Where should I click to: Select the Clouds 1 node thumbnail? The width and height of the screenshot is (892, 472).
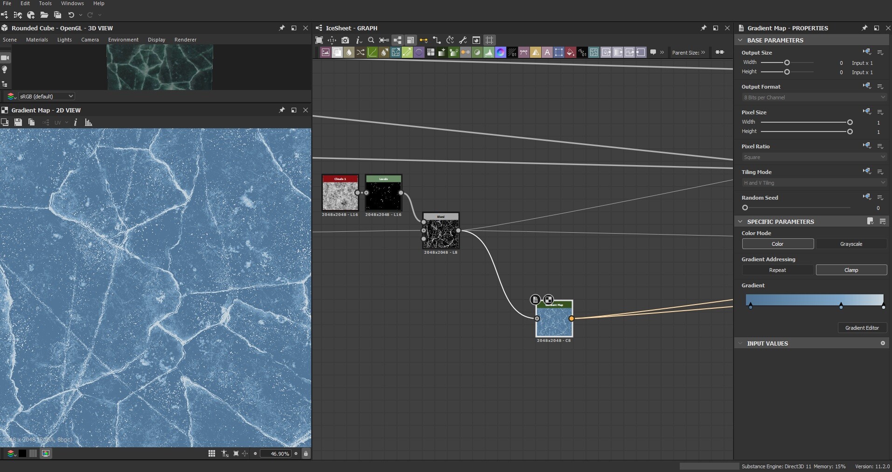(x=340, y=196)
